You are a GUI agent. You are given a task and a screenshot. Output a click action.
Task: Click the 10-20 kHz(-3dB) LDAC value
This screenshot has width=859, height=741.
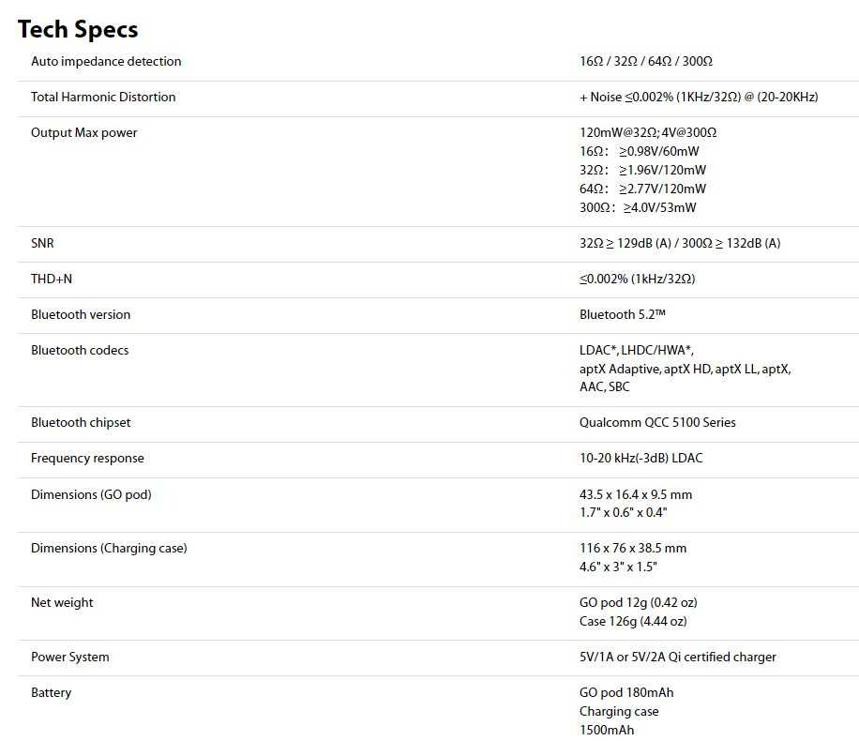point(640,459)
